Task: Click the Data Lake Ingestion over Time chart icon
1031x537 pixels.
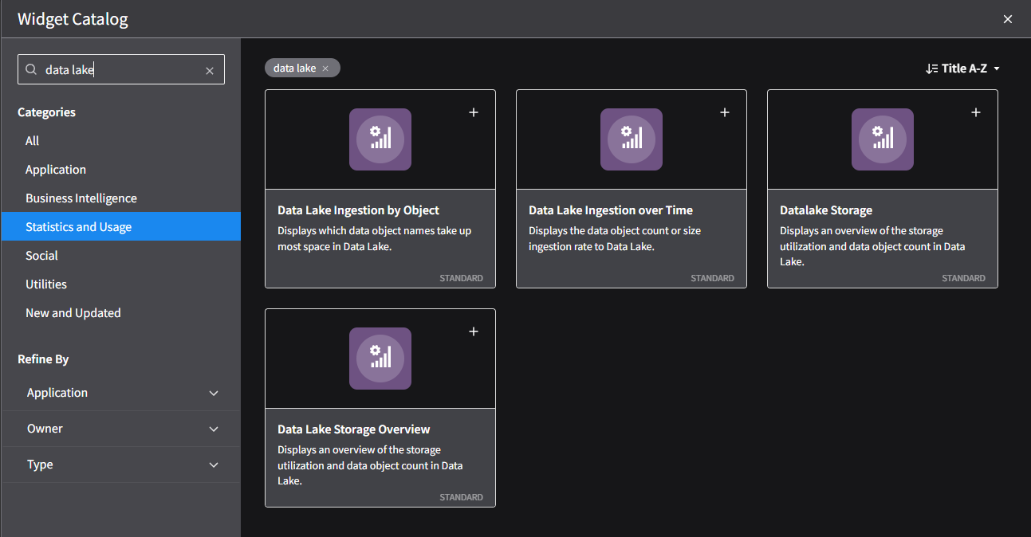Action: coord(632,139)
